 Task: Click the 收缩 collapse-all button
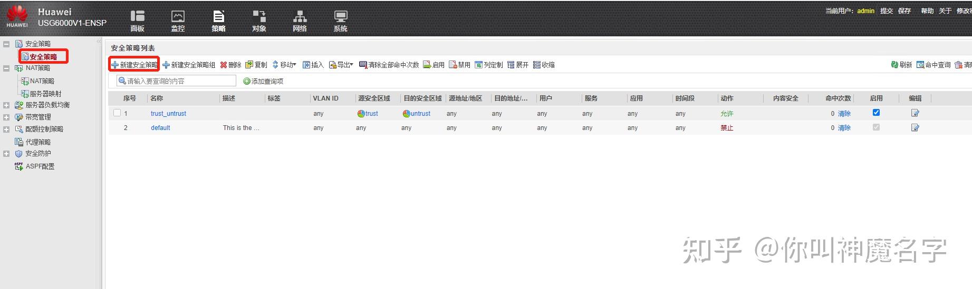pyautogui.click(x=544, y=65)
